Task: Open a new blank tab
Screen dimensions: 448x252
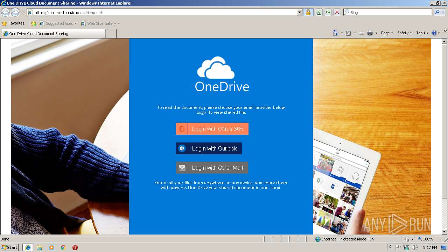Action: [x=111, y=34]
